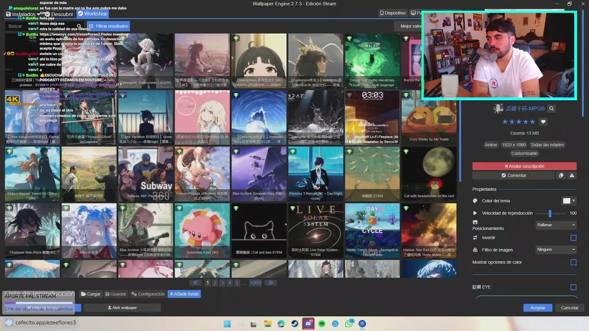Select Minecraft Lo-Fi Fireplace wallpaper thumbnail
Screen dimensions: 589x331
pyautogui.click(x=372, y=117)
